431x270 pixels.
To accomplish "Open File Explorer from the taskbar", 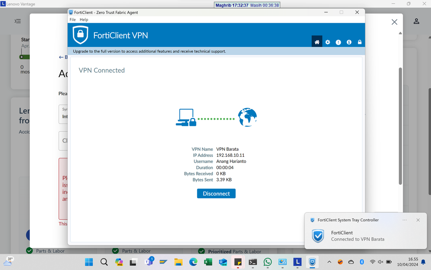I will click(178, 262).
